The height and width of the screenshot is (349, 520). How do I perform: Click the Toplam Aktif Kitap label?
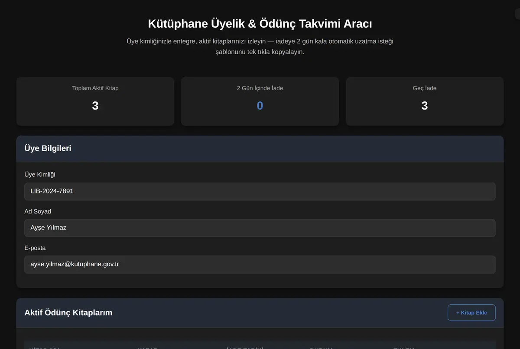(95, 88)
